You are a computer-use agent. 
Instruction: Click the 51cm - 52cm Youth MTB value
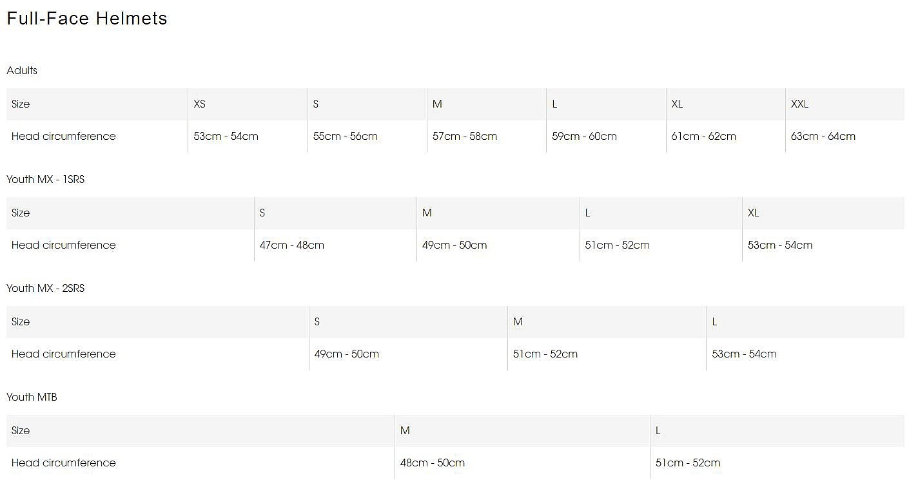click(x=688, y=463)
